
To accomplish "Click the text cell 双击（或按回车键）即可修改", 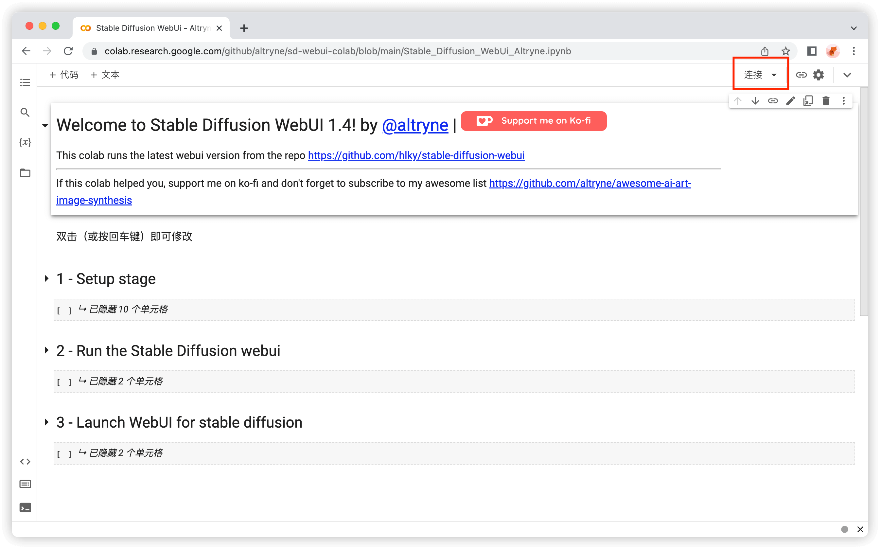I will [124, 236].
